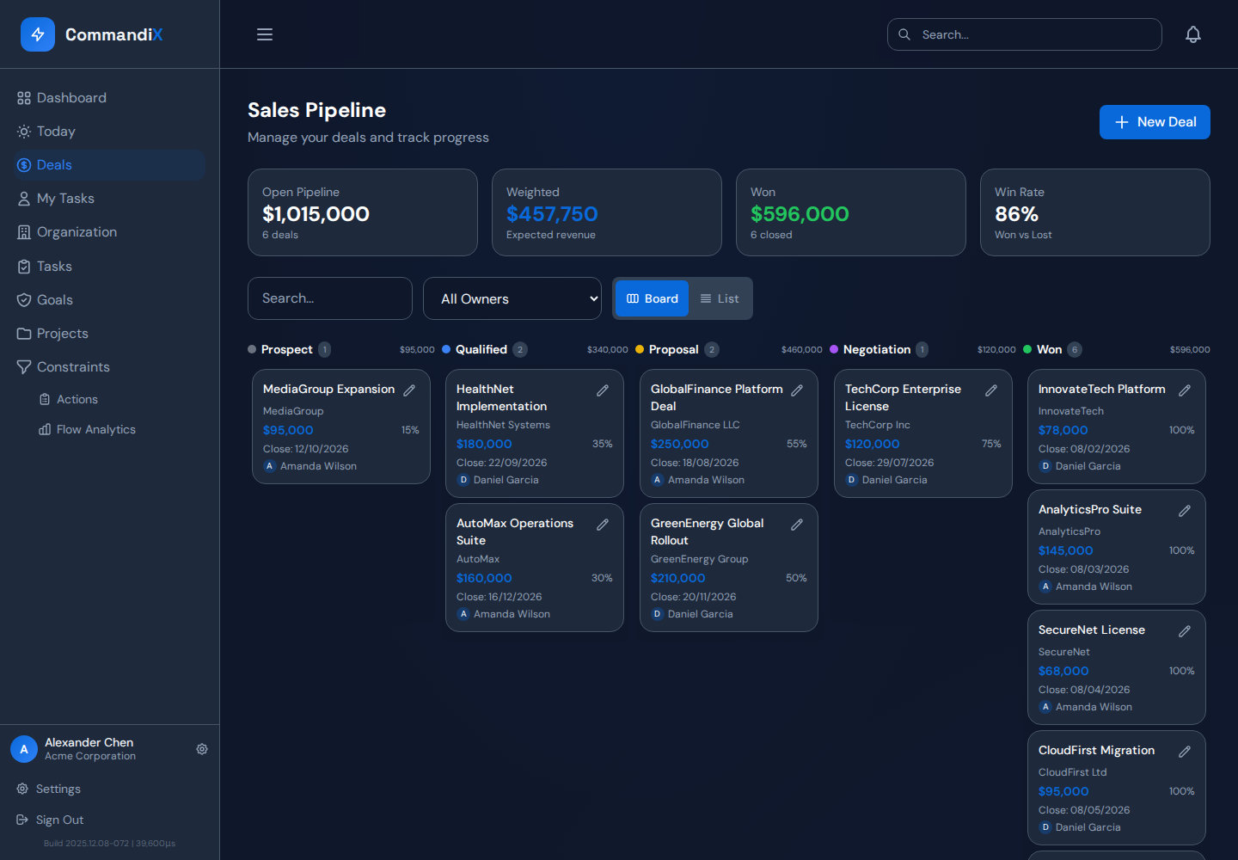Click the $95,000 MediaGroup deal amount
The width and height of the screenshot is (1238, 860).
[x=288, y=430]
